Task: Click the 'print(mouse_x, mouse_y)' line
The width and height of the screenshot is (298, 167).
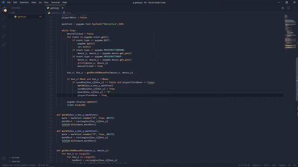Action: pos(93,63)
